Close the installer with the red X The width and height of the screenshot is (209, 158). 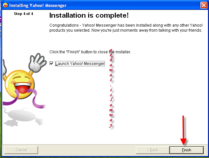204,5
